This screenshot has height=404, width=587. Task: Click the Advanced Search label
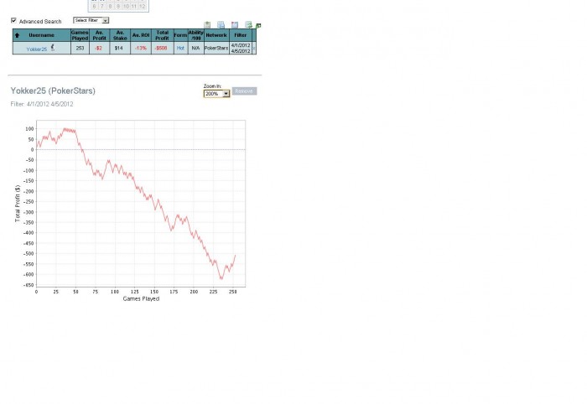click(x=40, y=21)
